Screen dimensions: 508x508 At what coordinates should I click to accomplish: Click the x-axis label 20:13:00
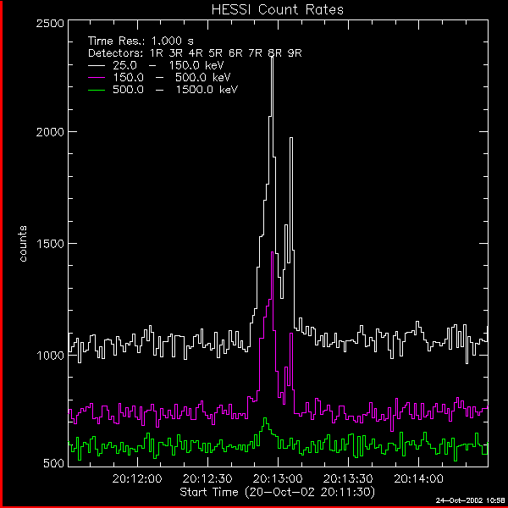click(x=278, y=478)
